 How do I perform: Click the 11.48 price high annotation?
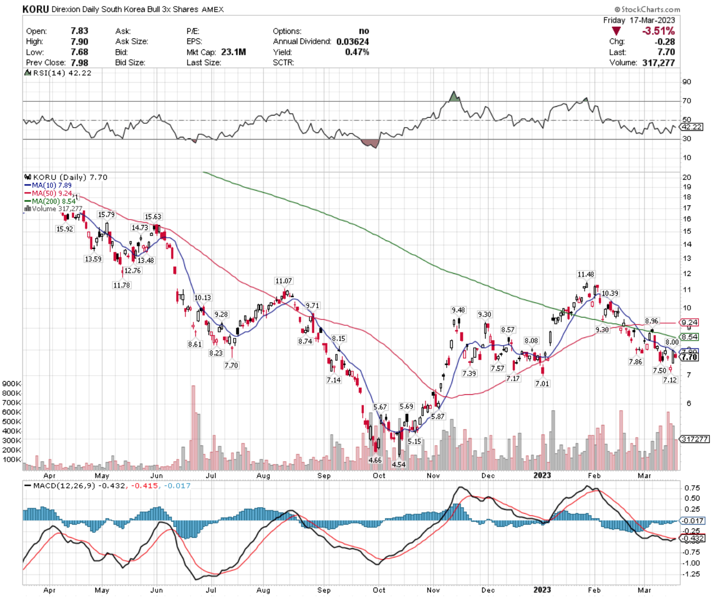pyautogui.click(x=586, y=274)
